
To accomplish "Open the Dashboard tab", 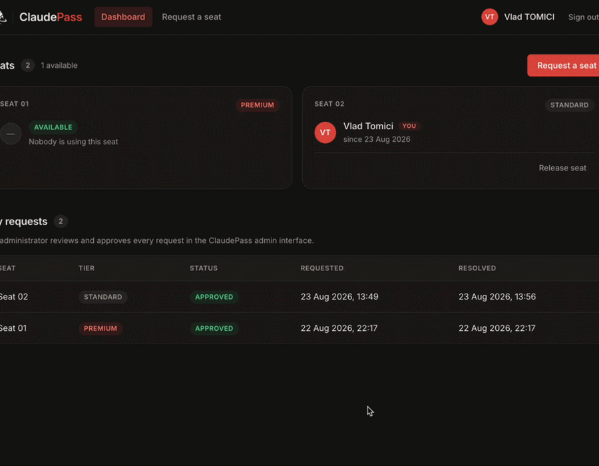I will pos(123,17).
